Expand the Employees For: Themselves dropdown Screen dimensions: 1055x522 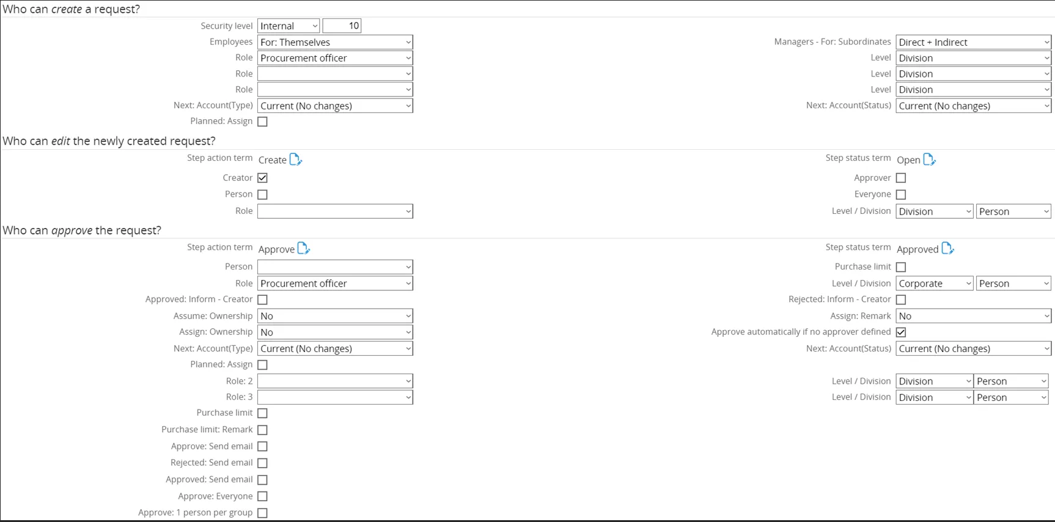pyautogui.click(x=335, y=42)
